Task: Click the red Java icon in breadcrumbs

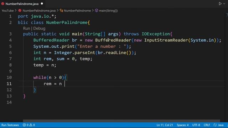Action: (x=20, y=11)
